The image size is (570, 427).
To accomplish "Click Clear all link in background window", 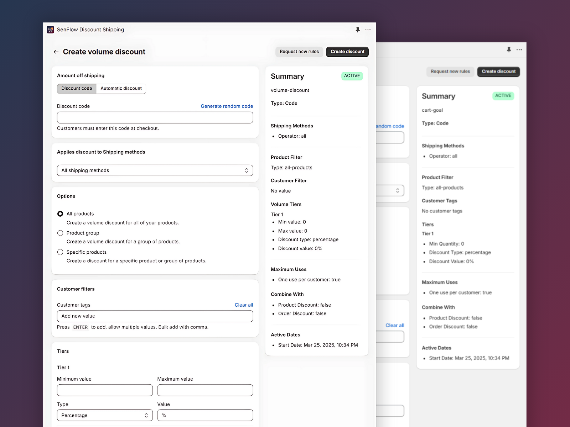I will tap(395, 325).
